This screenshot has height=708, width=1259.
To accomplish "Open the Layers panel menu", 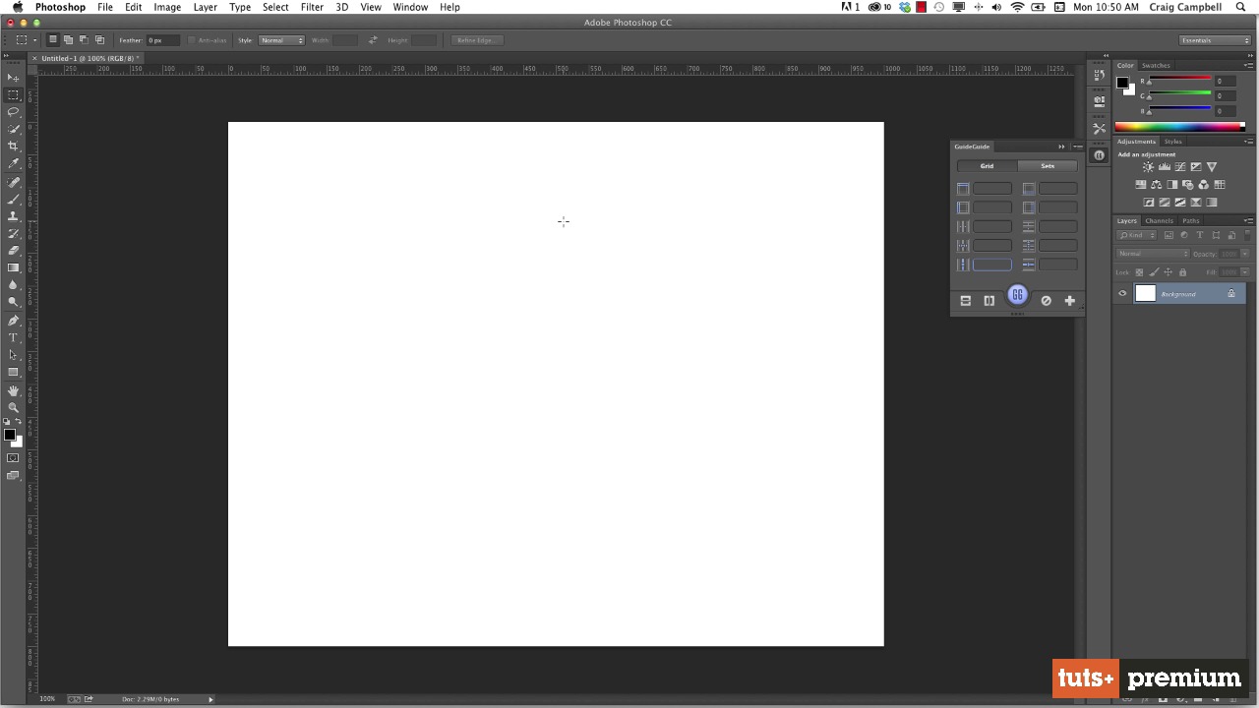I will tap(1248, 220).
